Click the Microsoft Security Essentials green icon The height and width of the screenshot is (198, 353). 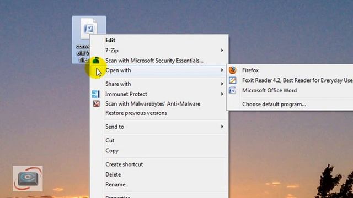point(96,60)
